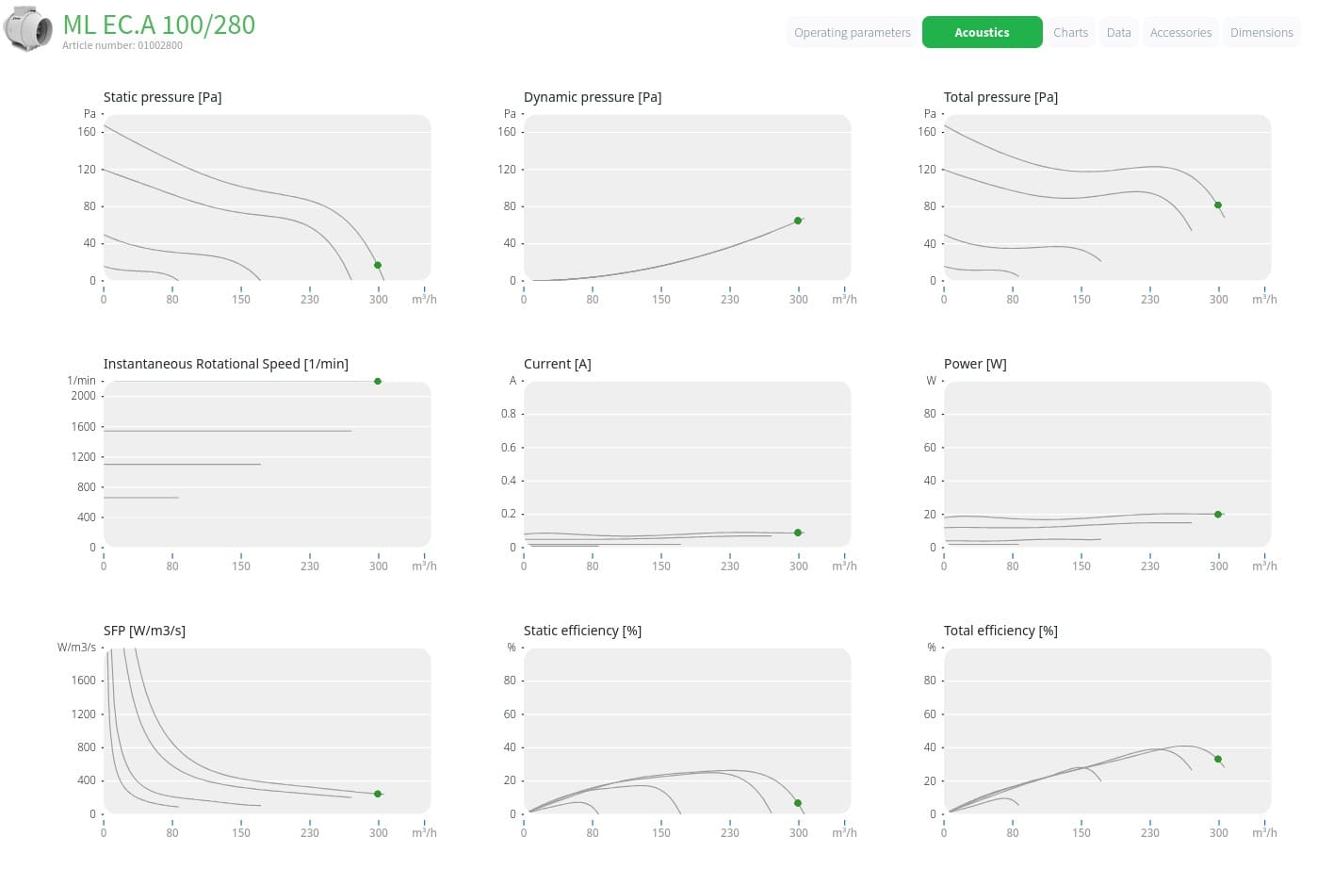The width and height of the screenshot is (1317, 886).
Task: Open the Operating parameters tab
Action: coord(852,32)
